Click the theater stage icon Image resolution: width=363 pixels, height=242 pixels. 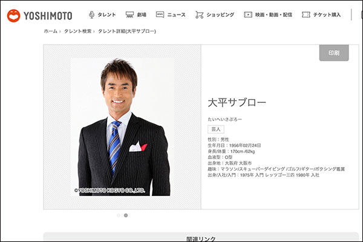[129, 15]
